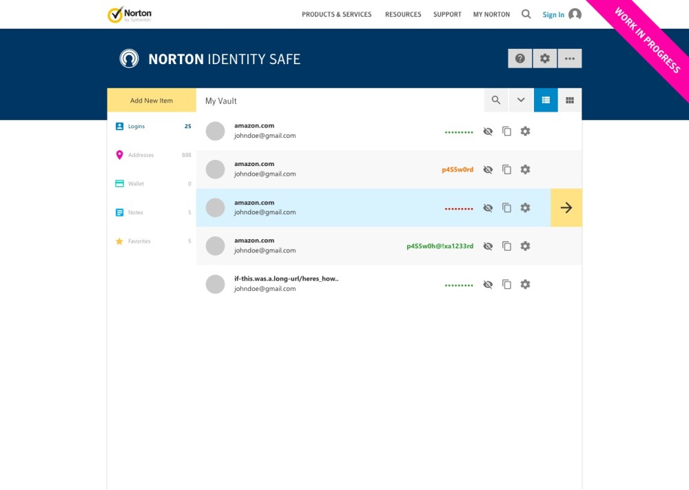Screen dimensions: 689x490
Task: Open the three-dots more options menu
Action: coord(570,59)
